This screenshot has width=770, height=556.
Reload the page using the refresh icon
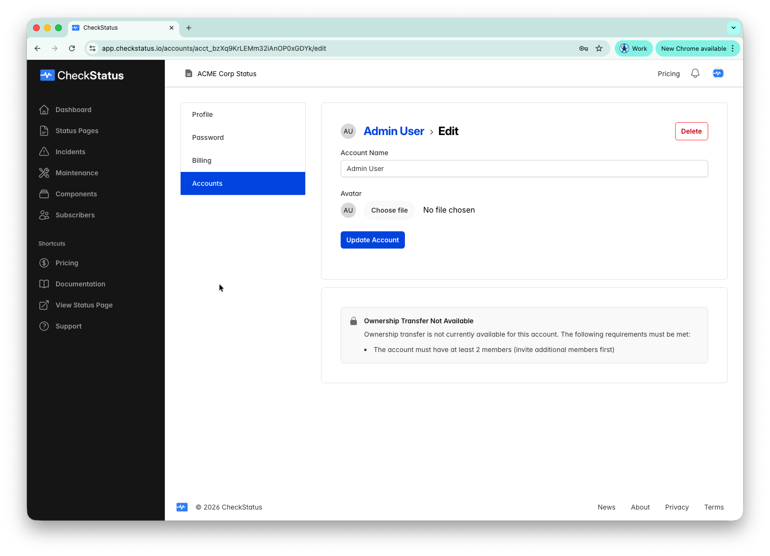[x=72, y=48]
